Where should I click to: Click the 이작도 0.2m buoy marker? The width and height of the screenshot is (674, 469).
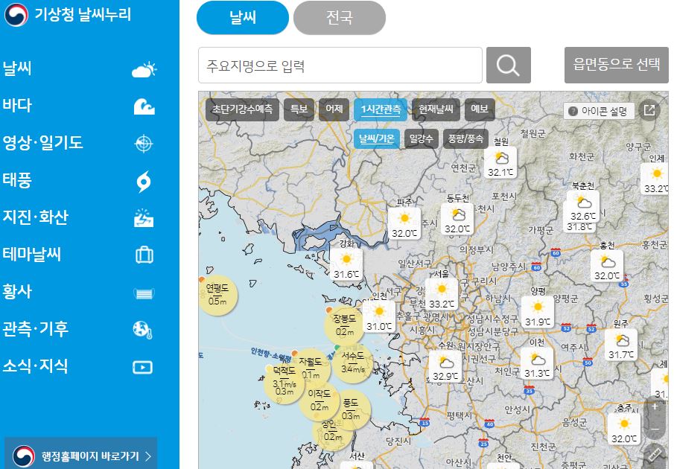click(319, 401)
